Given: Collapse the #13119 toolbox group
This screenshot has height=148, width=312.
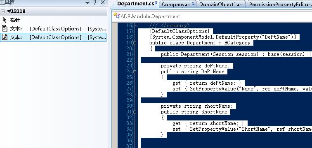Looking at the screenshot, I should click(x=2, y=12).
